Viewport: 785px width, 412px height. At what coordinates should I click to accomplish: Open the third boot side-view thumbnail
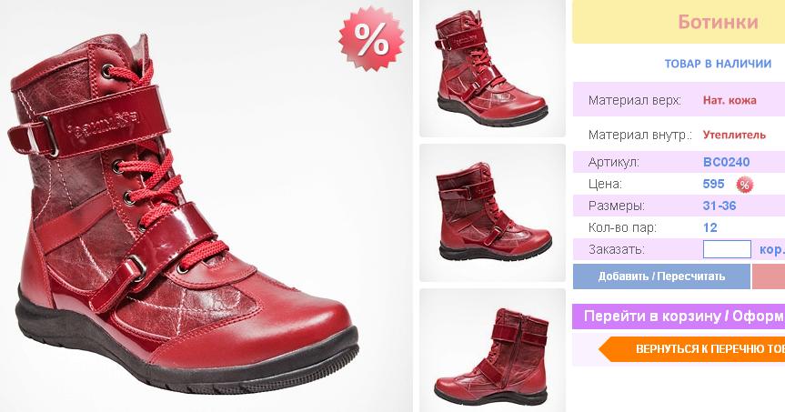click(x=492, y=350)
